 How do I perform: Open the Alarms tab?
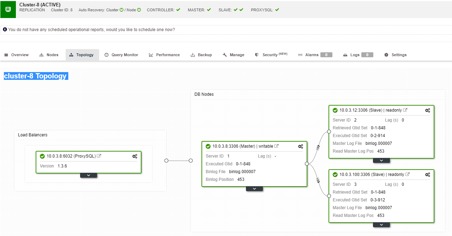[315, 55]
